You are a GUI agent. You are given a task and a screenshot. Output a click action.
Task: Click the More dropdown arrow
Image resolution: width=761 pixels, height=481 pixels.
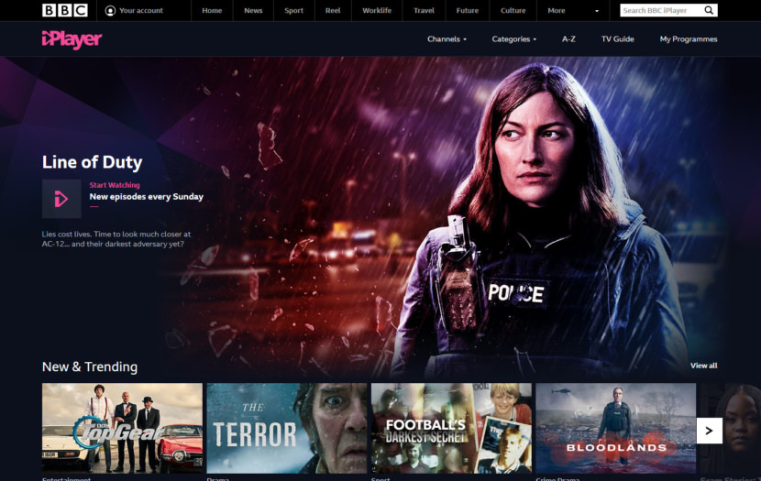597,11
